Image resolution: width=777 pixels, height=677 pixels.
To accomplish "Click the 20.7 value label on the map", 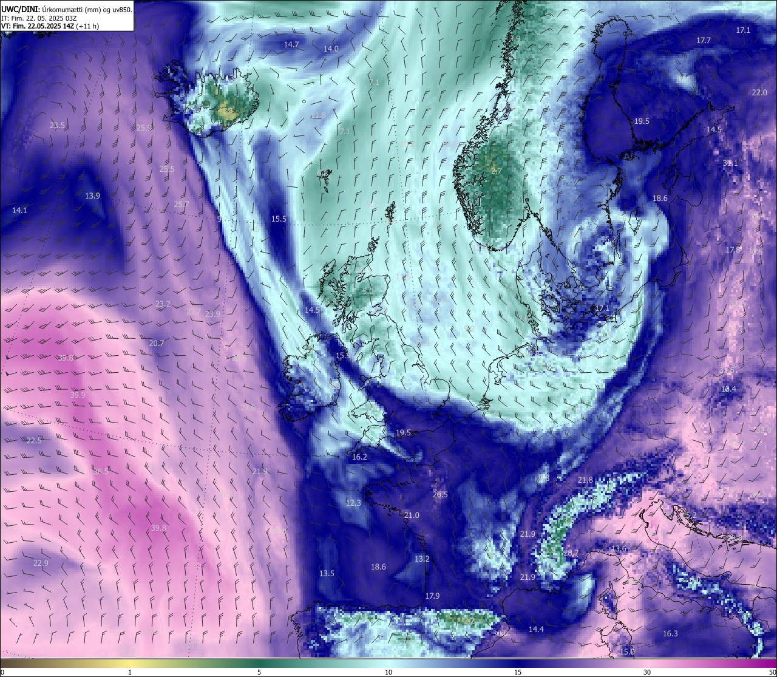I will click(156, 344).
